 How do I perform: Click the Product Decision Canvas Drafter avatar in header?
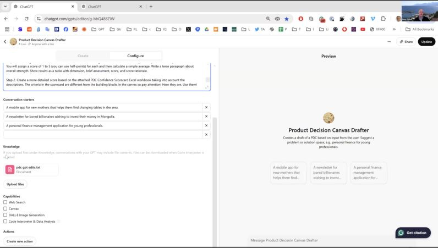point(13,42)
